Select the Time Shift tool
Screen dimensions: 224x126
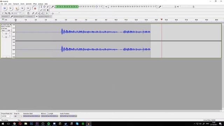(44, 10)
